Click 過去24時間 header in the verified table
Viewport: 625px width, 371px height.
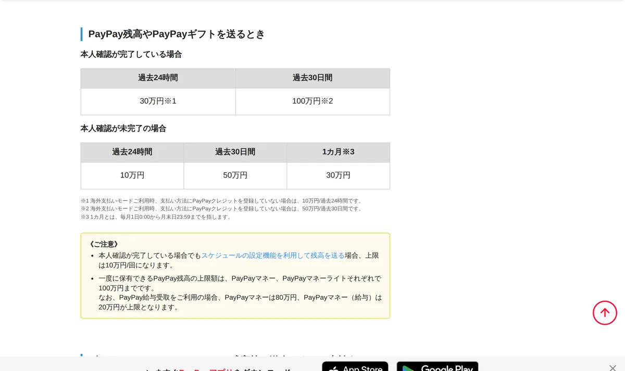pyautogui.click(x=158, y=78)
